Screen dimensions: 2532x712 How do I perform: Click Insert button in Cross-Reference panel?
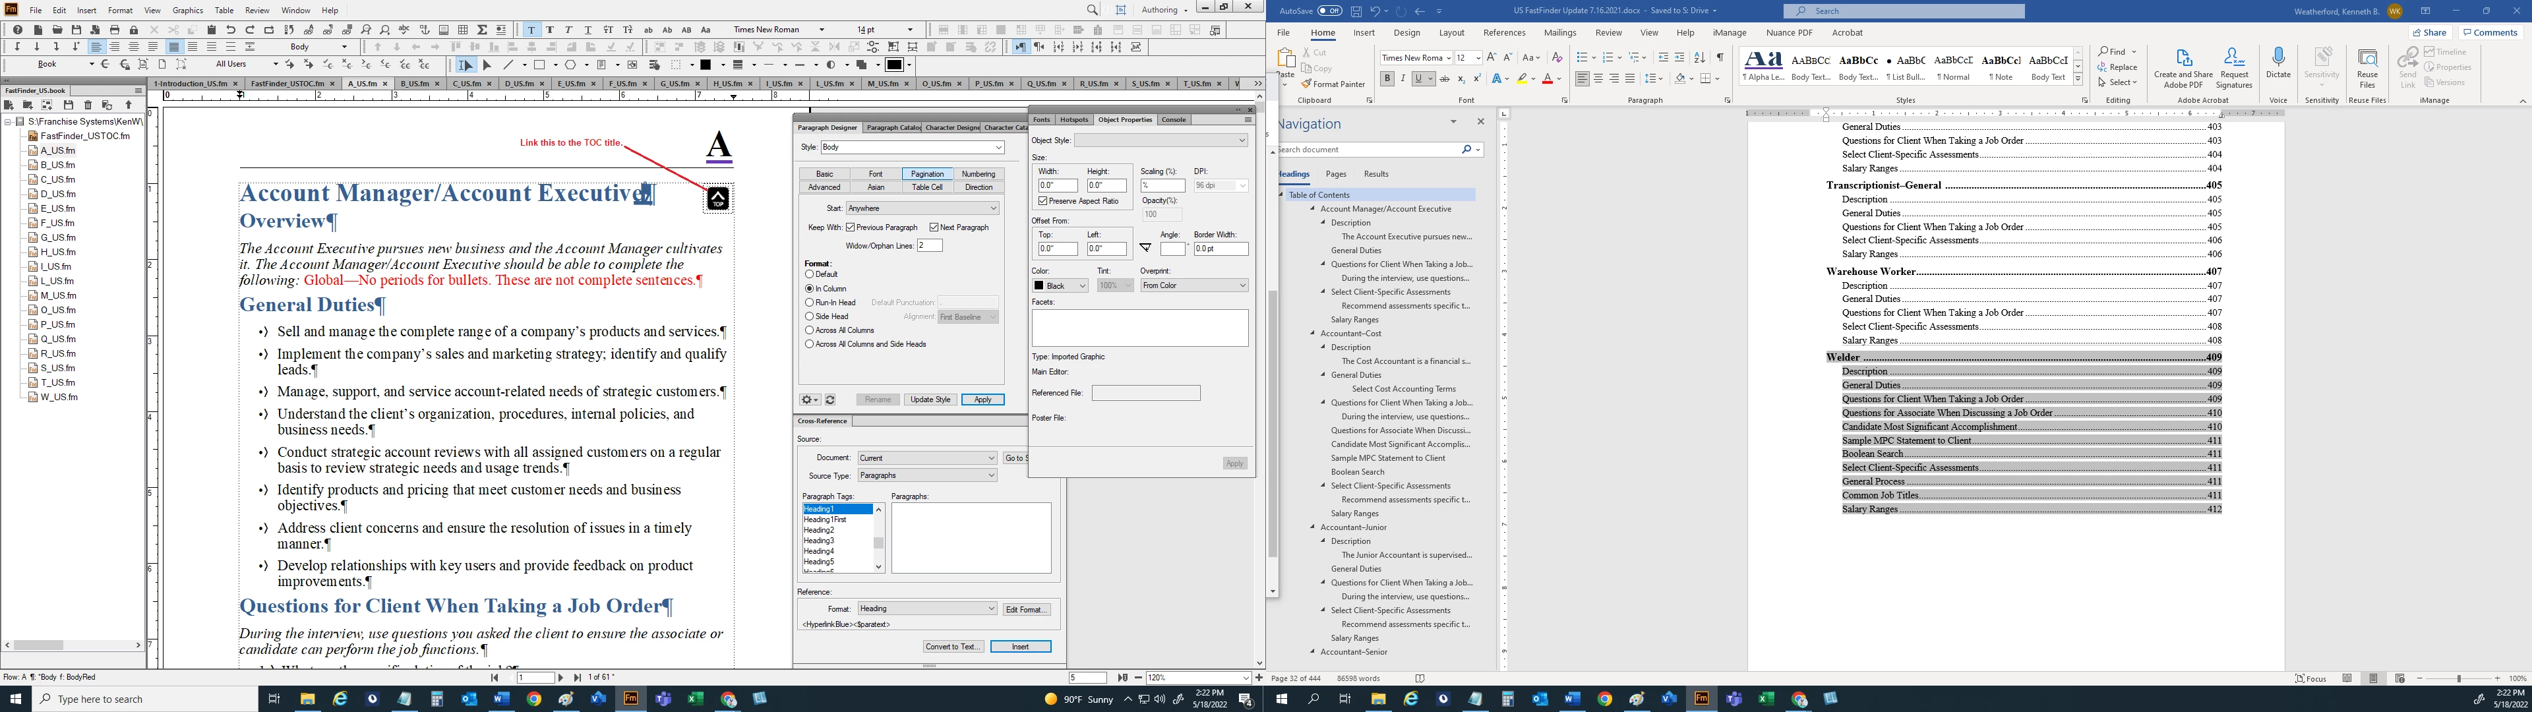click(1020, 646)
